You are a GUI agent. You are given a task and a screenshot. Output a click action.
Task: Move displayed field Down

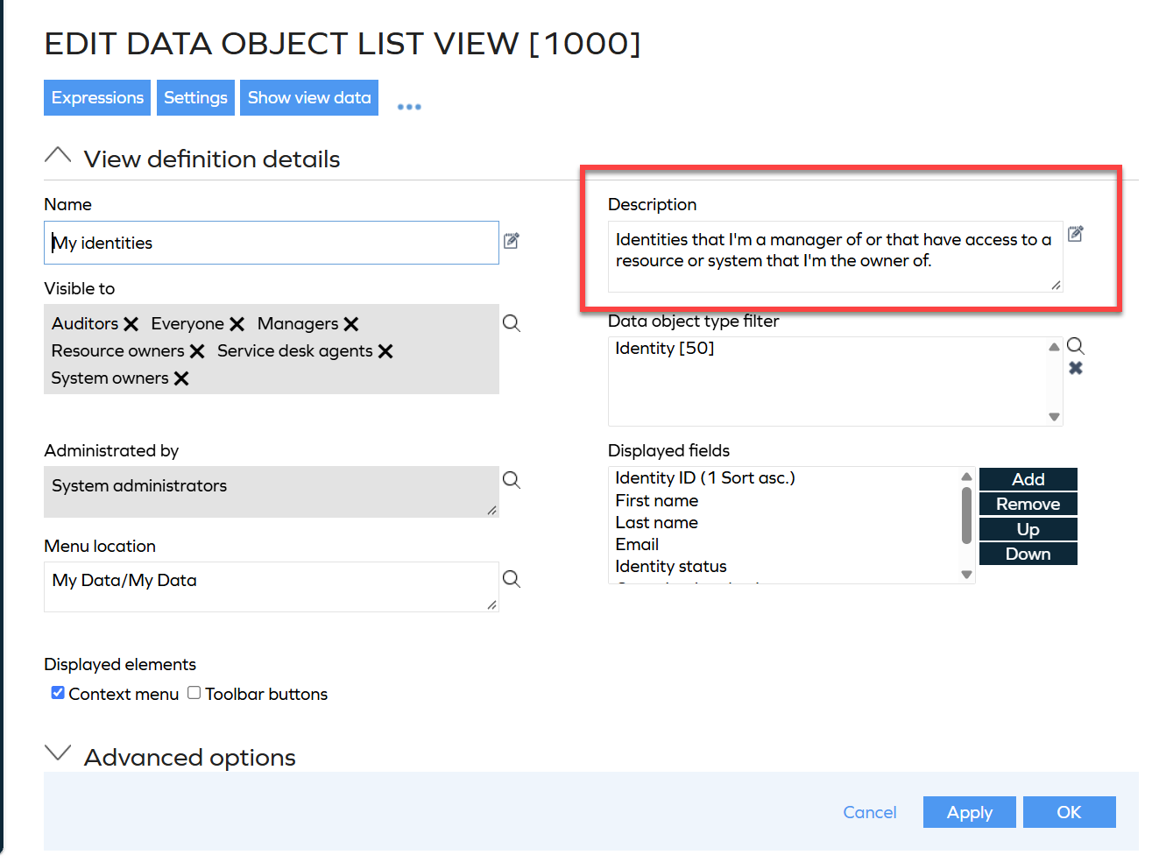tap(1028, 554)
